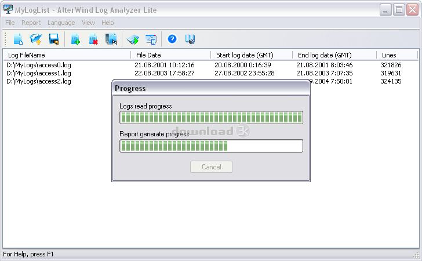This screenshot has width=422, height=261.
Task: Click lines value 319631
Action: 391,73
